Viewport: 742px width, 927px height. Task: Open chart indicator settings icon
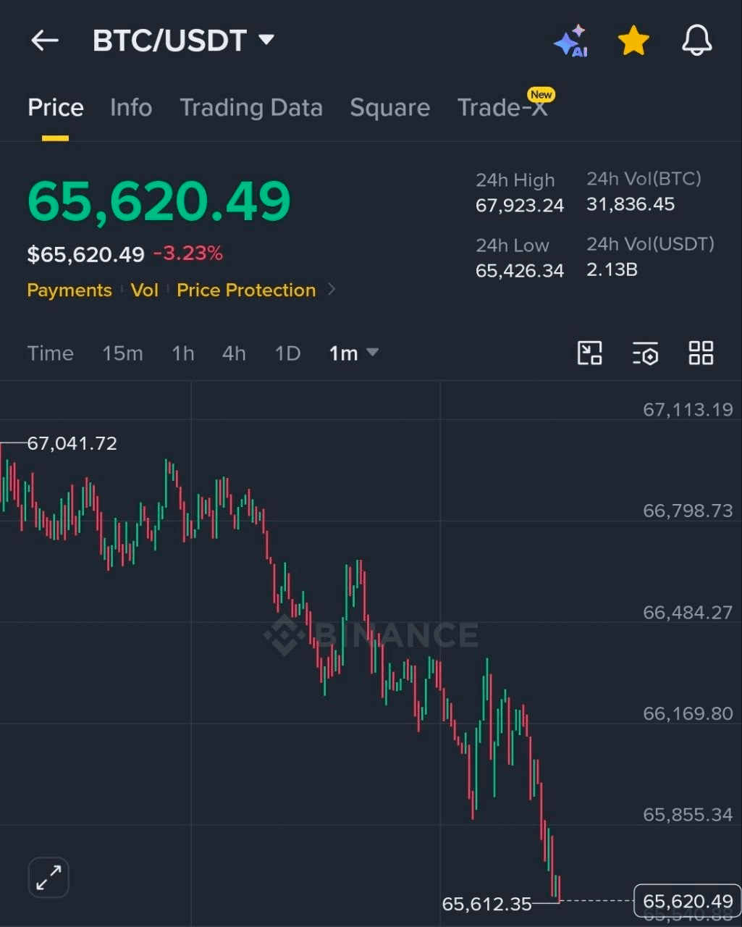(645, 353)
